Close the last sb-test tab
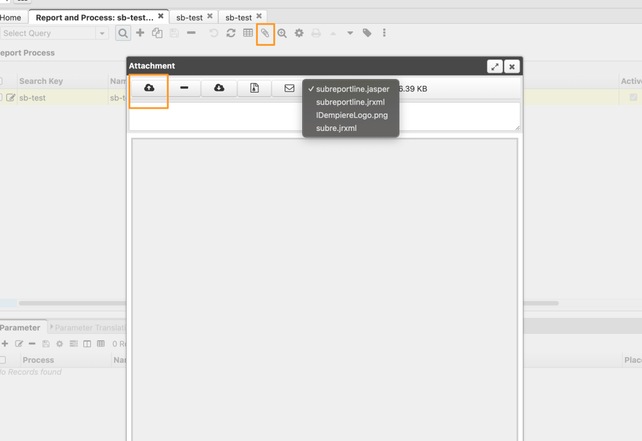 (x=259, y=16)
